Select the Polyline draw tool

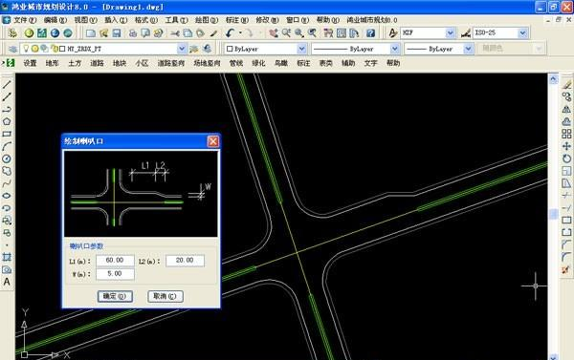point(7,109)
